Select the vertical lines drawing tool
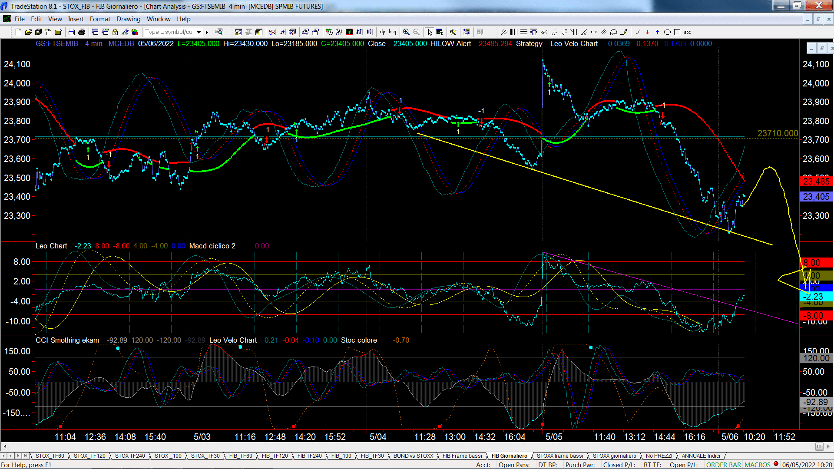The height and width of the screenshot is (469, 834). coord(514,32)
